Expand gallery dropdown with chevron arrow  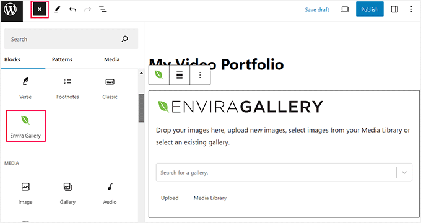coord(404,172)
